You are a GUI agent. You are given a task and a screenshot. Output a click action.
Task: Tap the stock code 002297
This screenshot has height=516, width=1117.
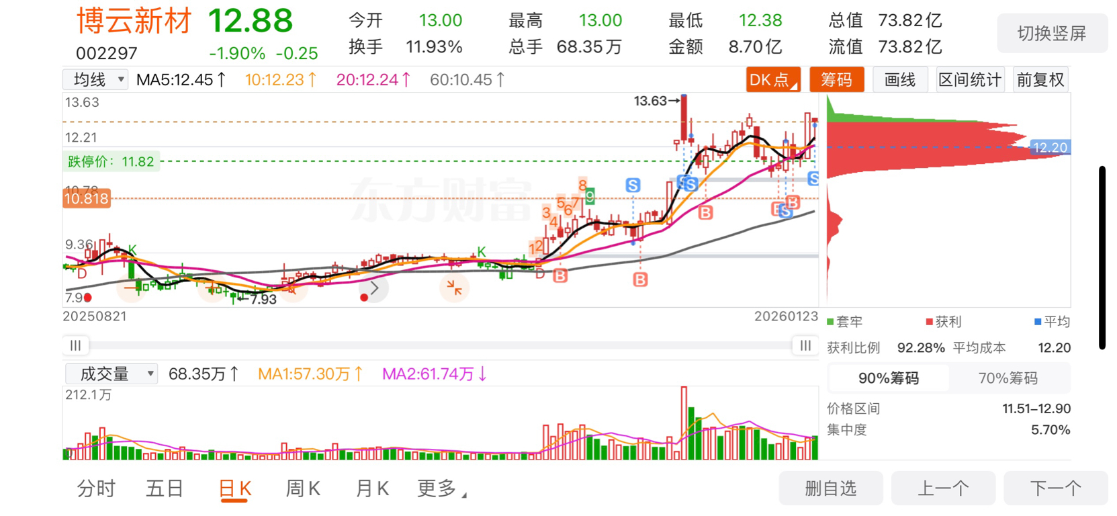[x=107, y=53]
